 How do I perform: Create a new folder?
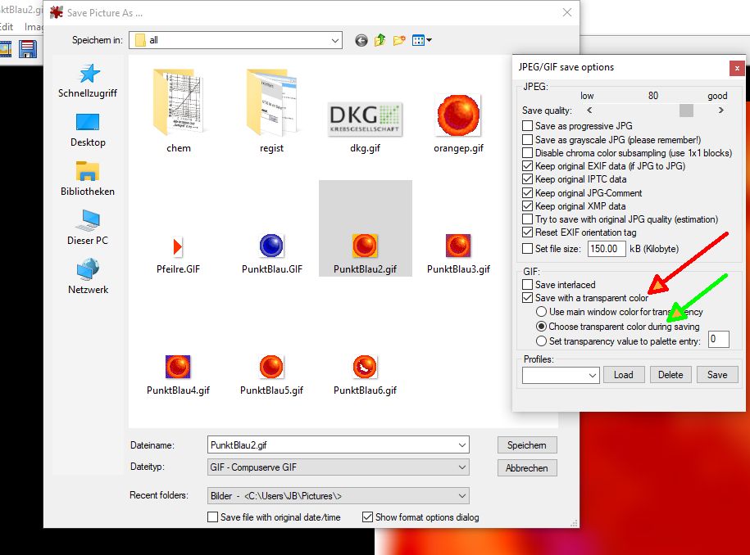[x=399, y=40]
